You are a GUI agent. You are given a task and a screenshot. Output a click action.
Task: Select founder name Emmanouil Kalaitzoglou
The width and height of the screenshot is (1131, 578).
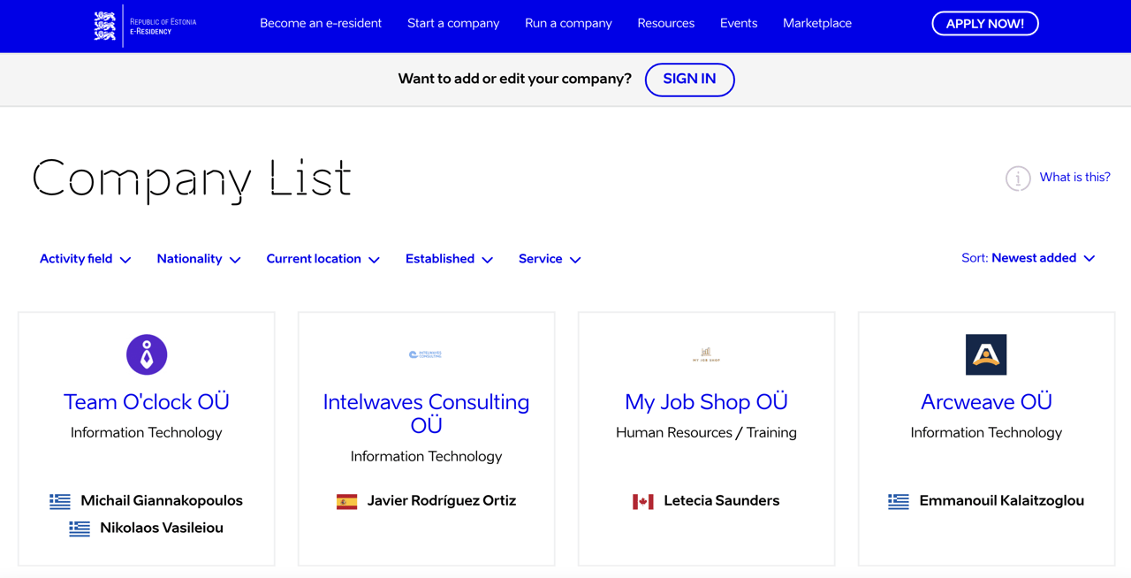tap(1002, 501)
